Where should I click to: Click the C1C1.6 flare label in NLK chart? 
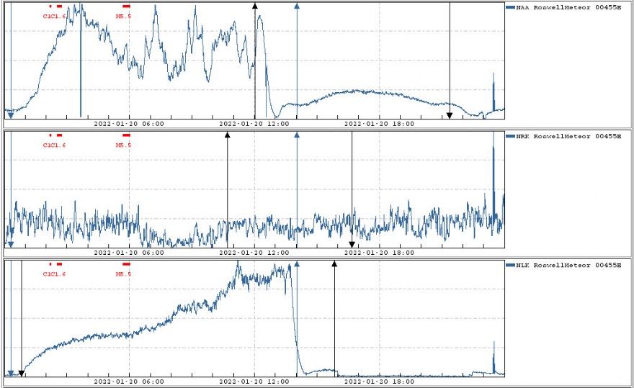tap(54, 274)
